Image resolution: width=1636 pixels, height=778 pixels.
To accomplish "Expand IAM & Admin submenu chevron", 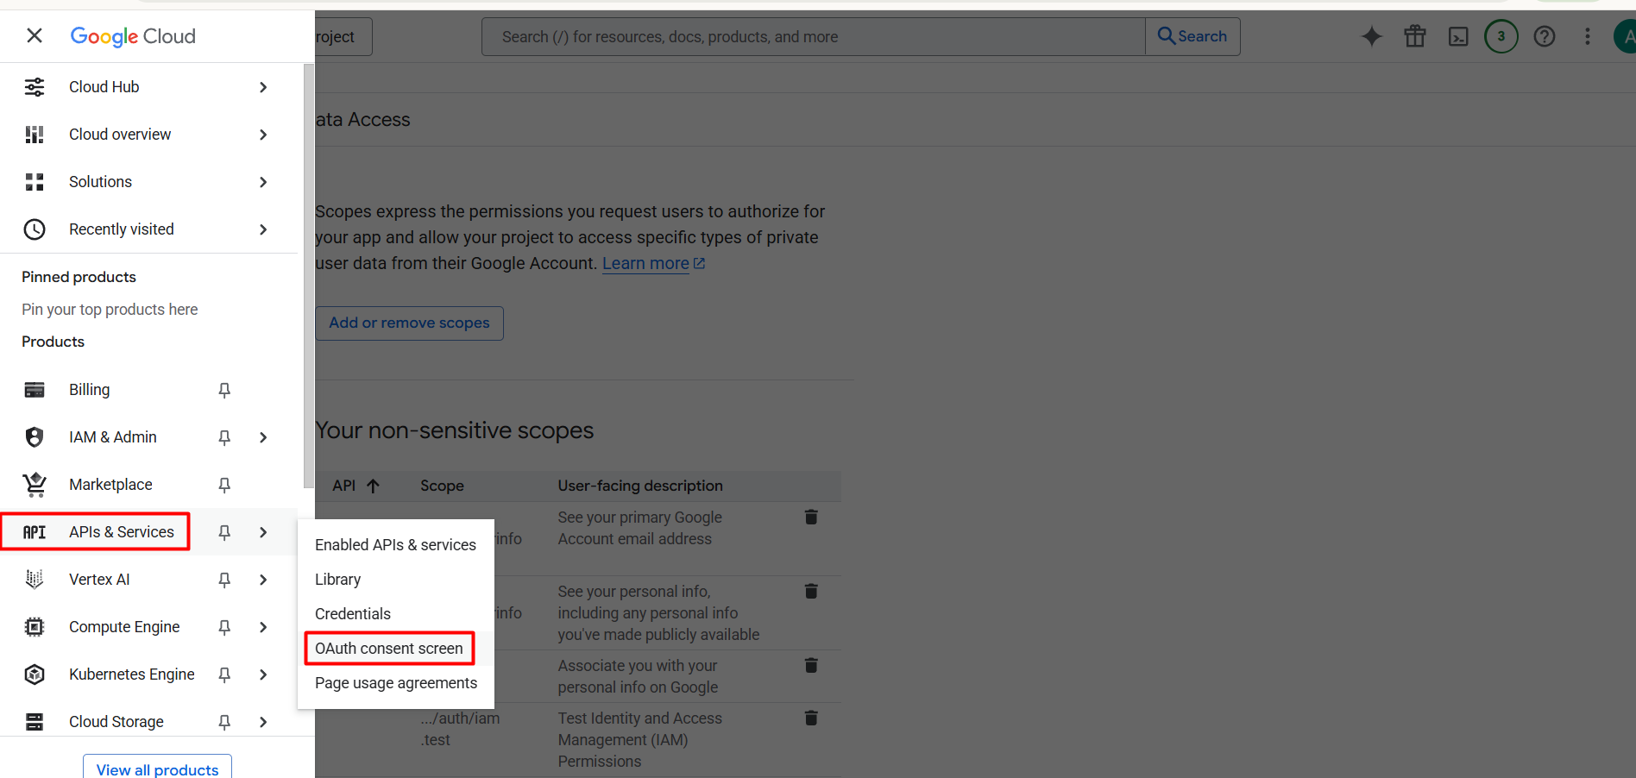I will coord(263,437).
